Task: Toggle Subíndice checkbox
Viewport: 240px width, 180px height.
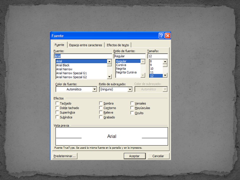Action: pyautogui.click(x=57, y=117)
